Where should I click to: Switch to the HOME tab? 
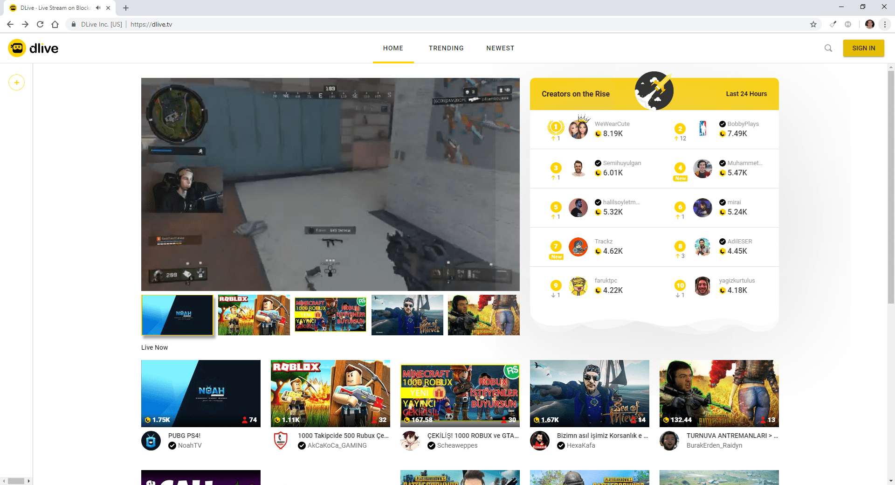(393, 48)
